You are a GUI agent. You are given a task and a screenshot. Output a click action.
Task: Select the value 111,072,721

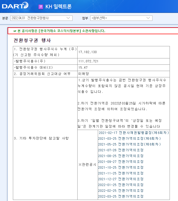point(88,61)
